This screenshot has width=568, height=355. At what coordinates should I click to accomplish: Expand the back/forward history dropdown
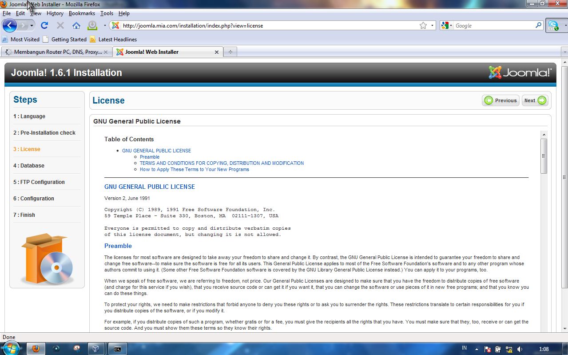pos(32,26)
